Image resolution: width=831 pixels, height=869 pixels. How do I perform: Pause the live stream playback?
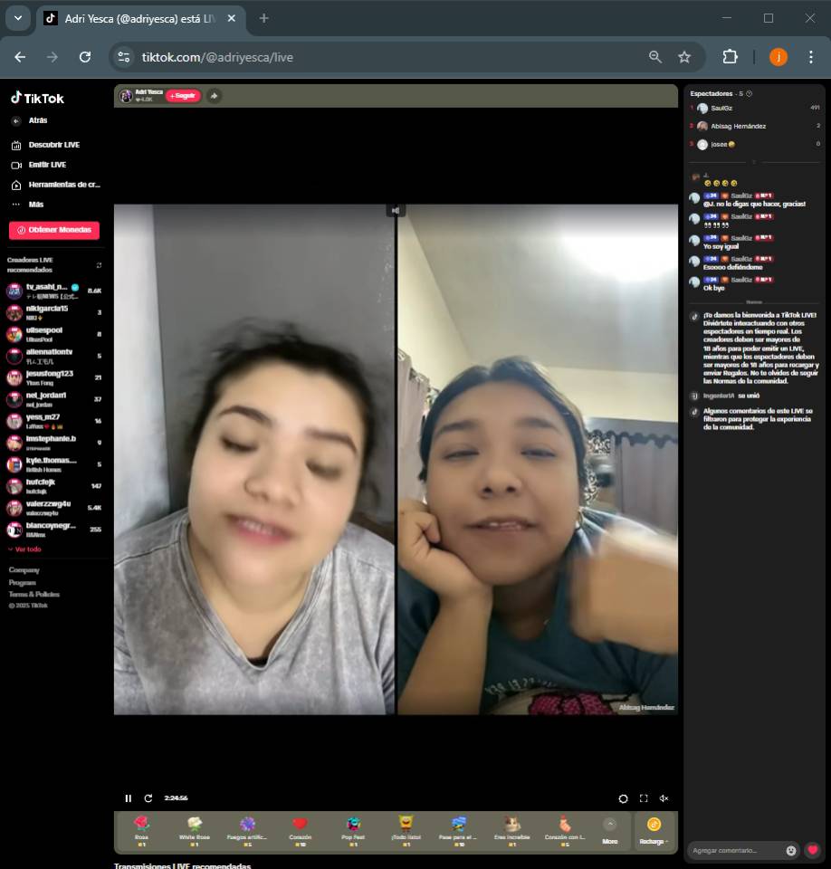[128, 798]
